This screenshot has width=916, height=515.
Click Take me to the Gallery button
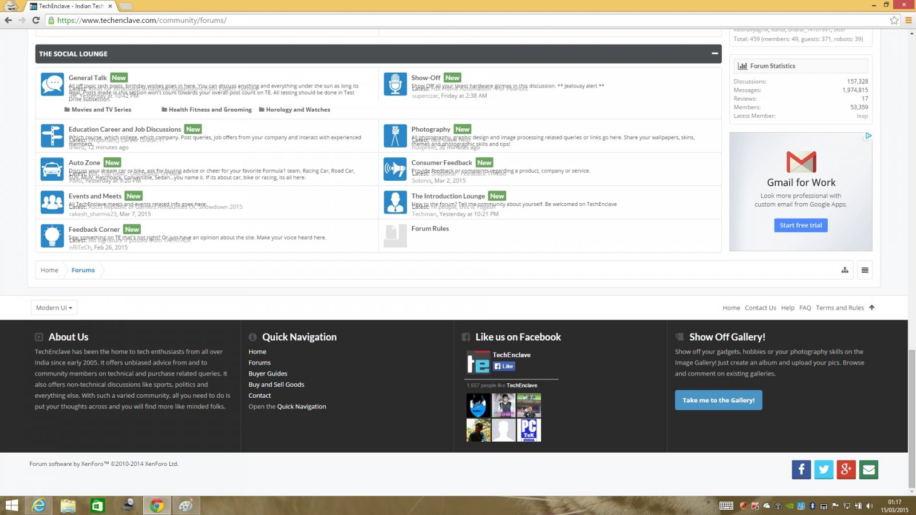(718, 400)
